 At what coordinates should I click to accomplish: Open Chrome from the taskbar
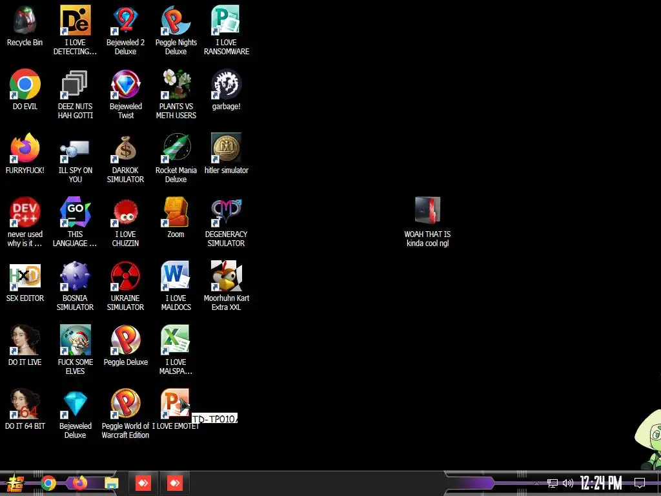48,483
